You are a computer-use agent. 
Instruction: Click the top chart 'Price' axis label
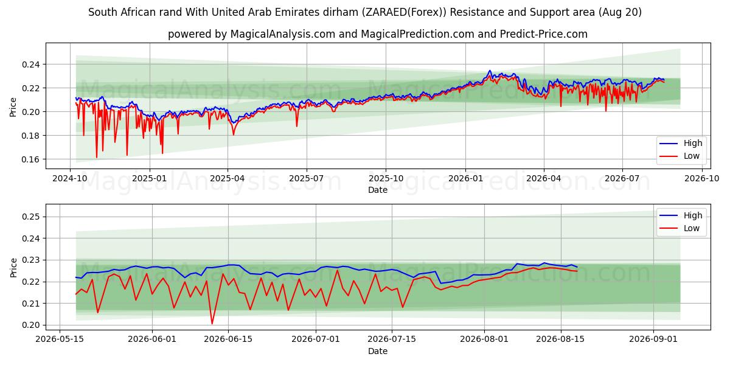click(13, 106)
